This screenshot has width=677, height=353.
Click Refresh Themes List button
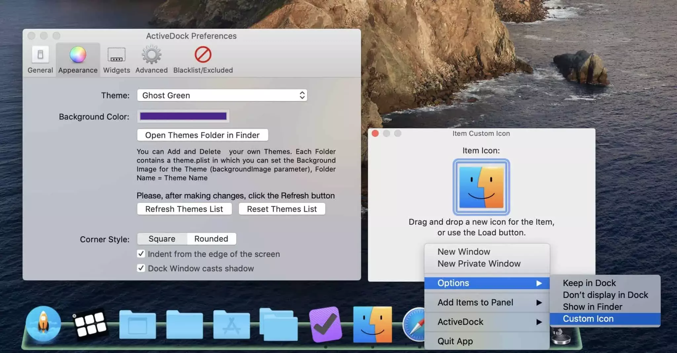point(184,209)
